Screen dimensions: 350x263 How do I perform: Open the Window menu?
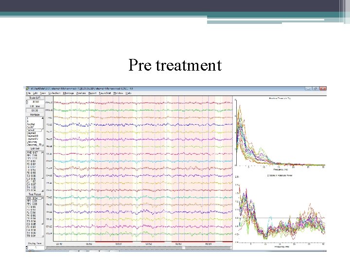[118, 93]
